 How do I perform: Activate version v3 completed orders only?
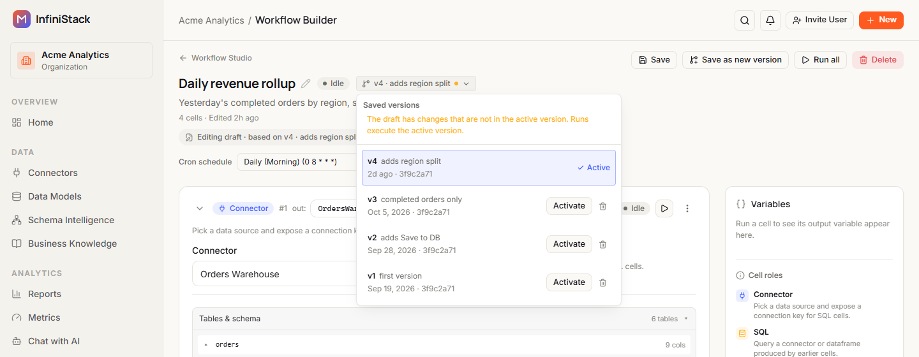pyautogui.click(x=569, y=206)
